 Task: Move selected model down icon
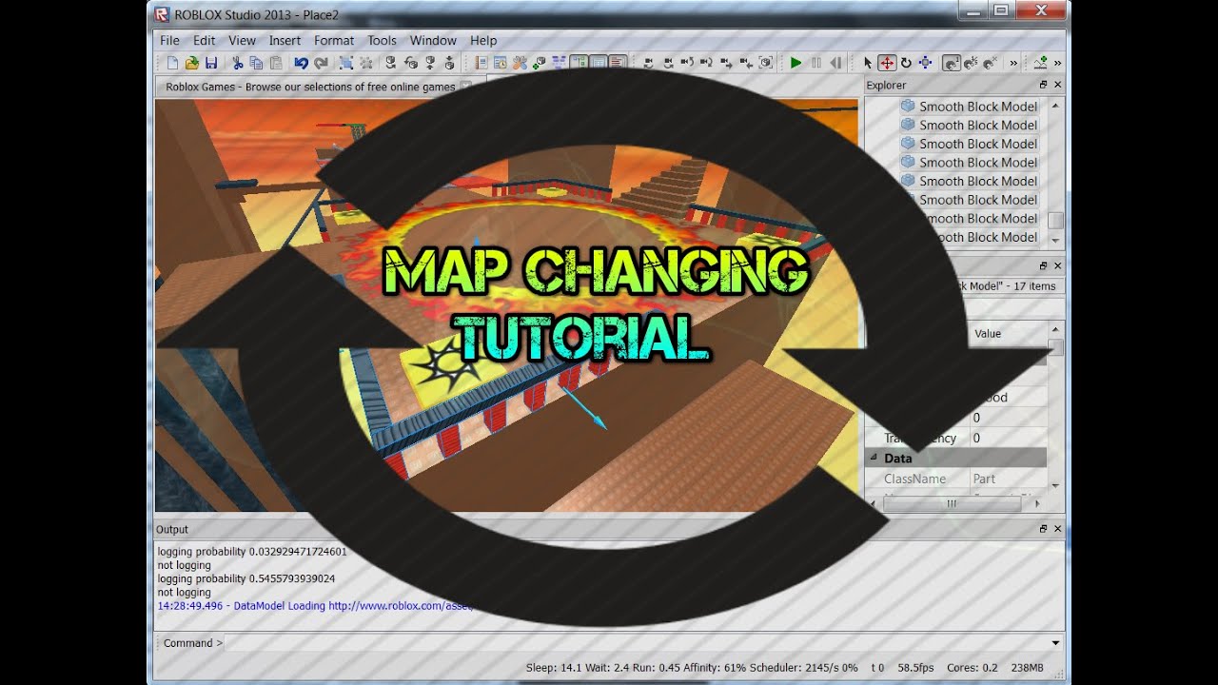coord(449,63)
